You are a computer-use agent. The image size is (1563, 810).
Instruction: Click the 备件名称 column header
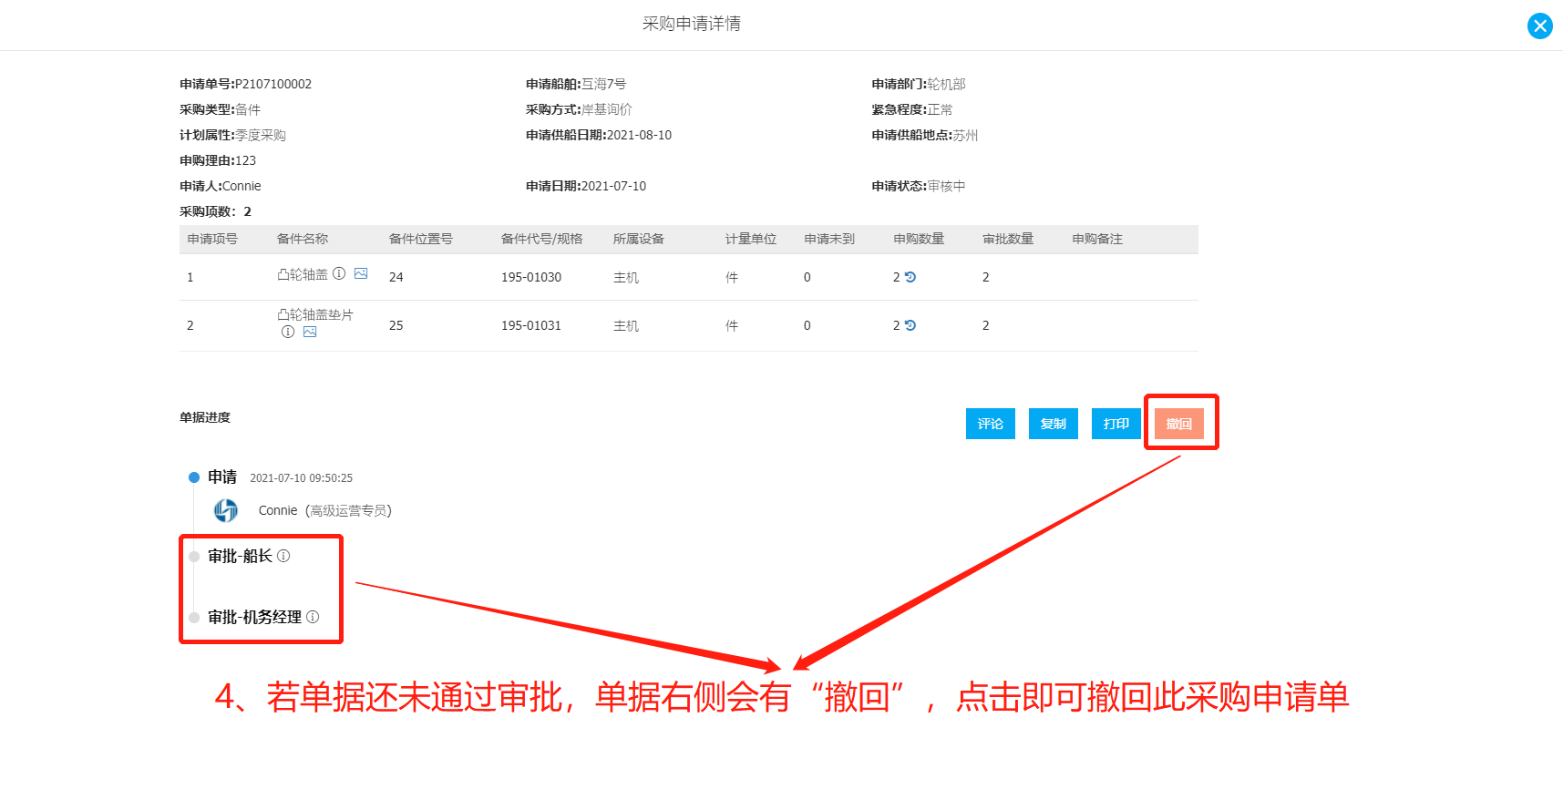303,239
